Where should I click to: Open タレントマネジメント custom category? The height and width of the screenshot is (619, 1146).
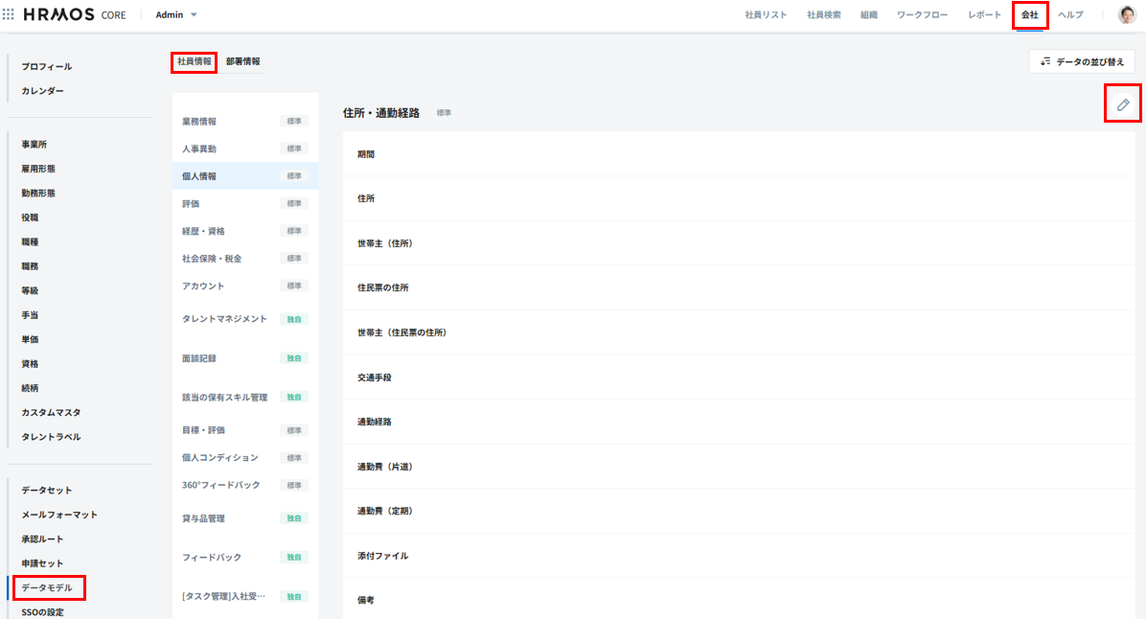(224, 319)
